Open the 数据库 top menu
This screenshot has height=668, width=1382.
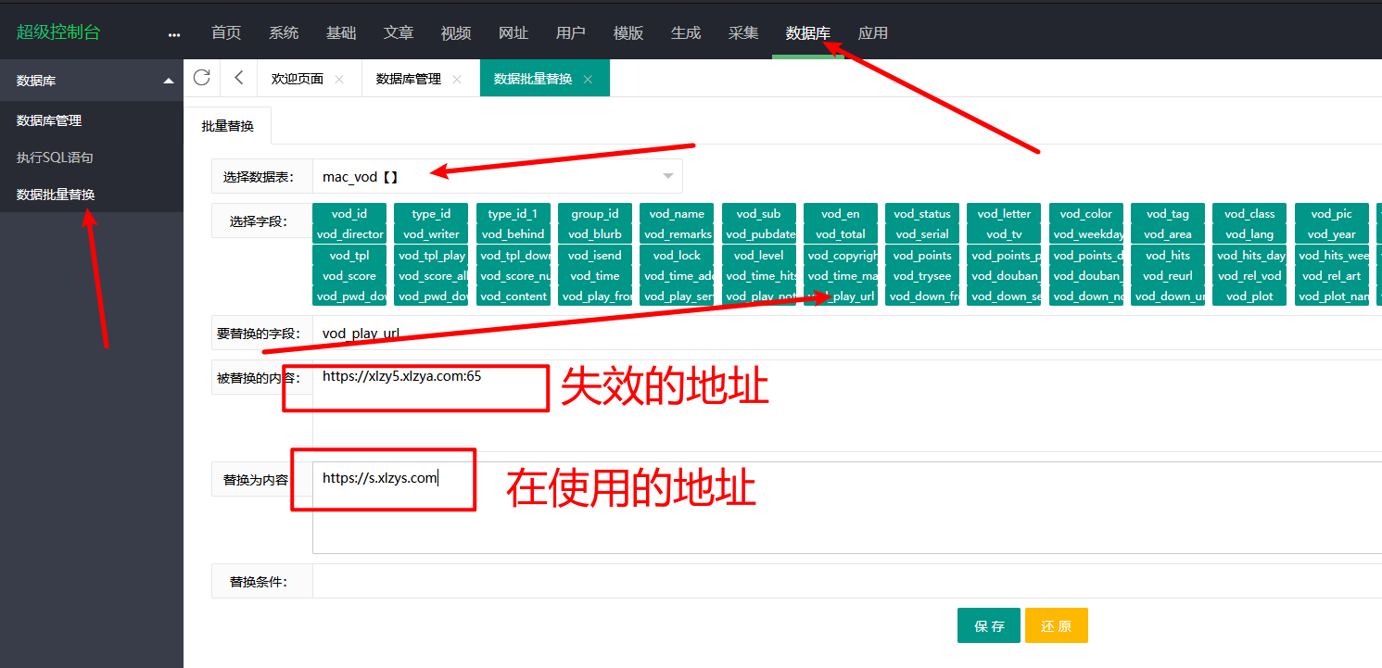pos(807,33)
